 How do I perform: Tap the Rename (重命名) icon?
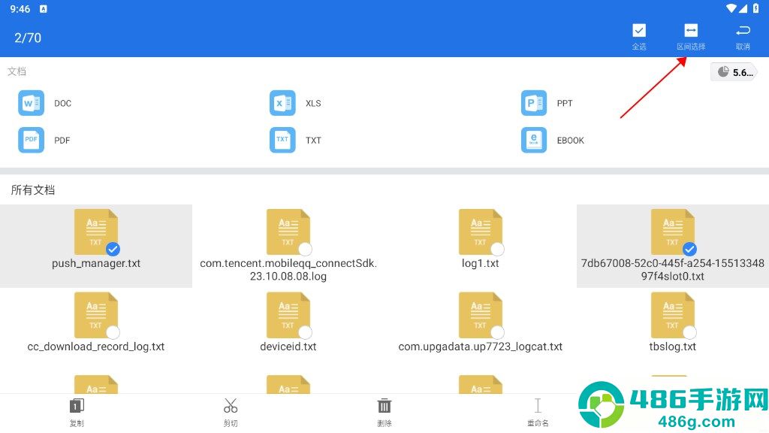point(538,406)
